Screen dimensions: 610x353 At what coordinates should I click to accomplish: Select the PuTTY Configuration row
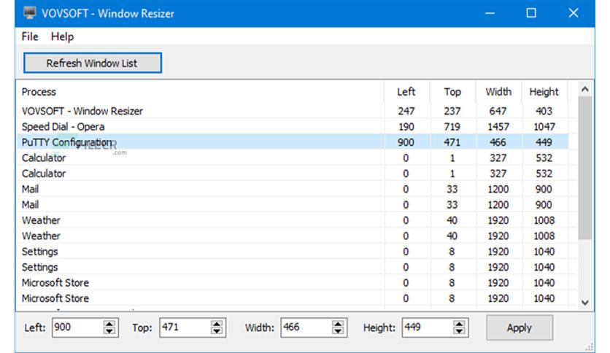pyautogui.click(x=67, y=142)
